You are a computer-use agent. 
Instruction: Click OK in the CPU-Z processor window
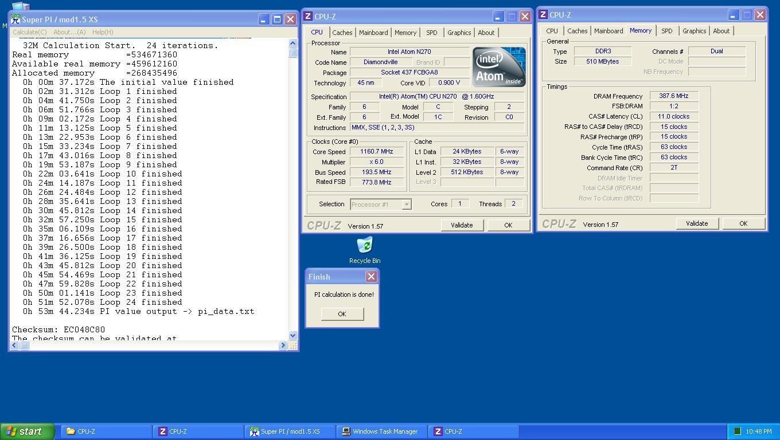coord(508,225)
